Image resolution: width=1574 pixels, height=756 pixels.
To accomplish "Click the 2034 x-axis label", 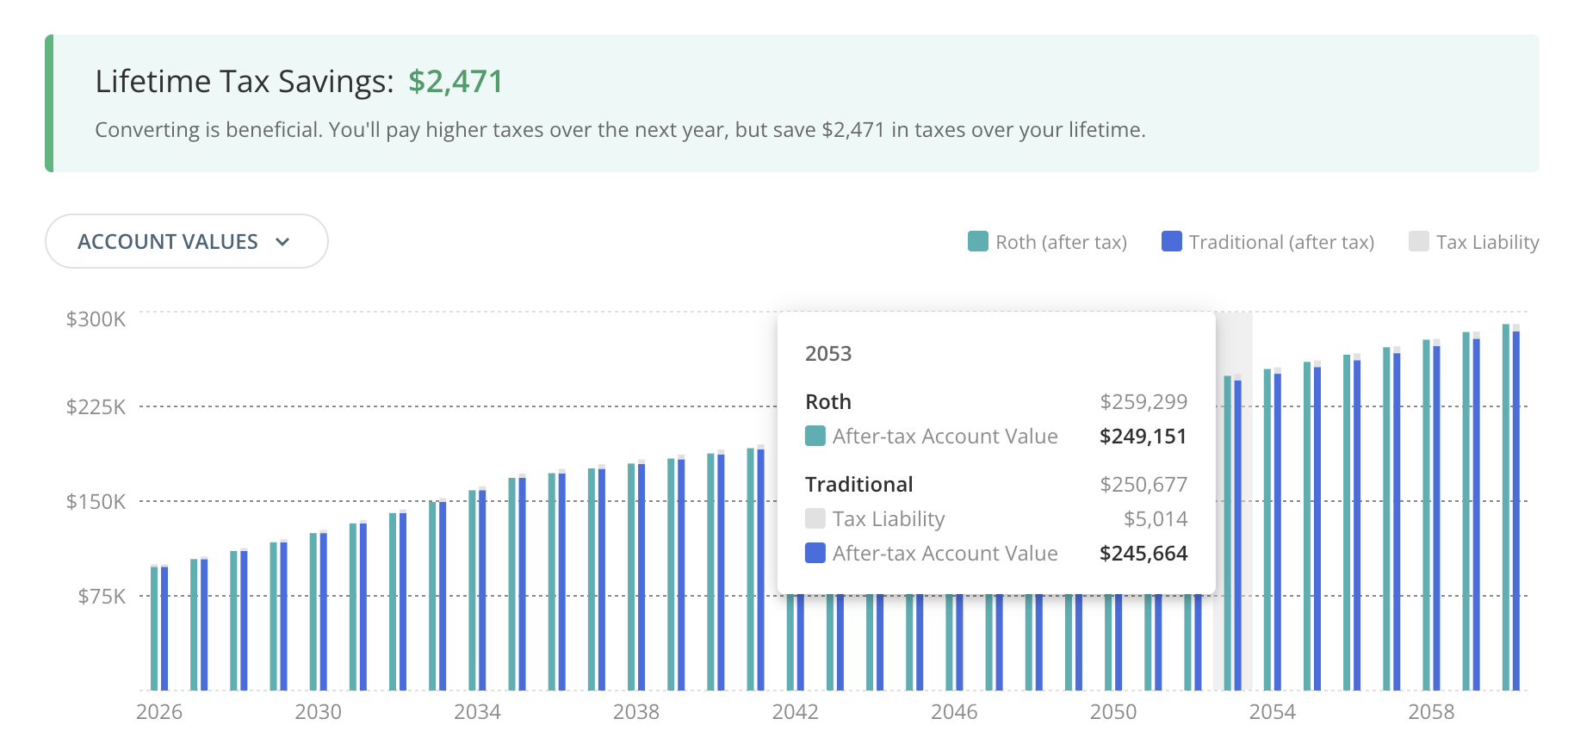I will [x=477, y=712].
